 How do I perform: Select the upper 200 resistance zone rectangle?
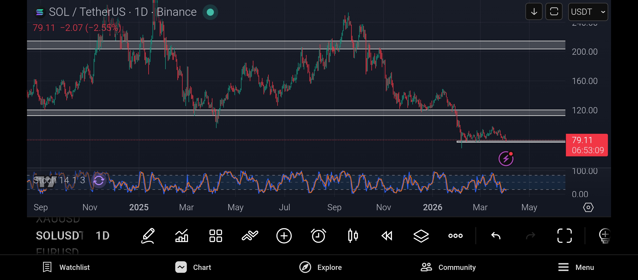click(x=296, y=45)
